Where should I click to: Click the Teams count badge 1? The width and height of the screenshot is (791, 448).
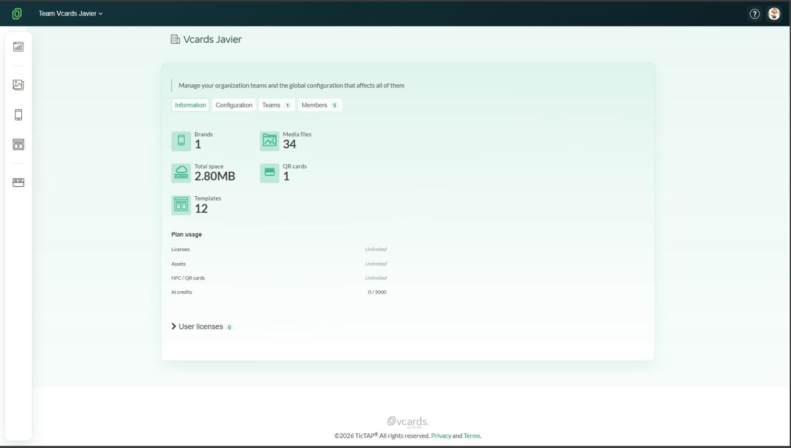(x=288, y=105)
